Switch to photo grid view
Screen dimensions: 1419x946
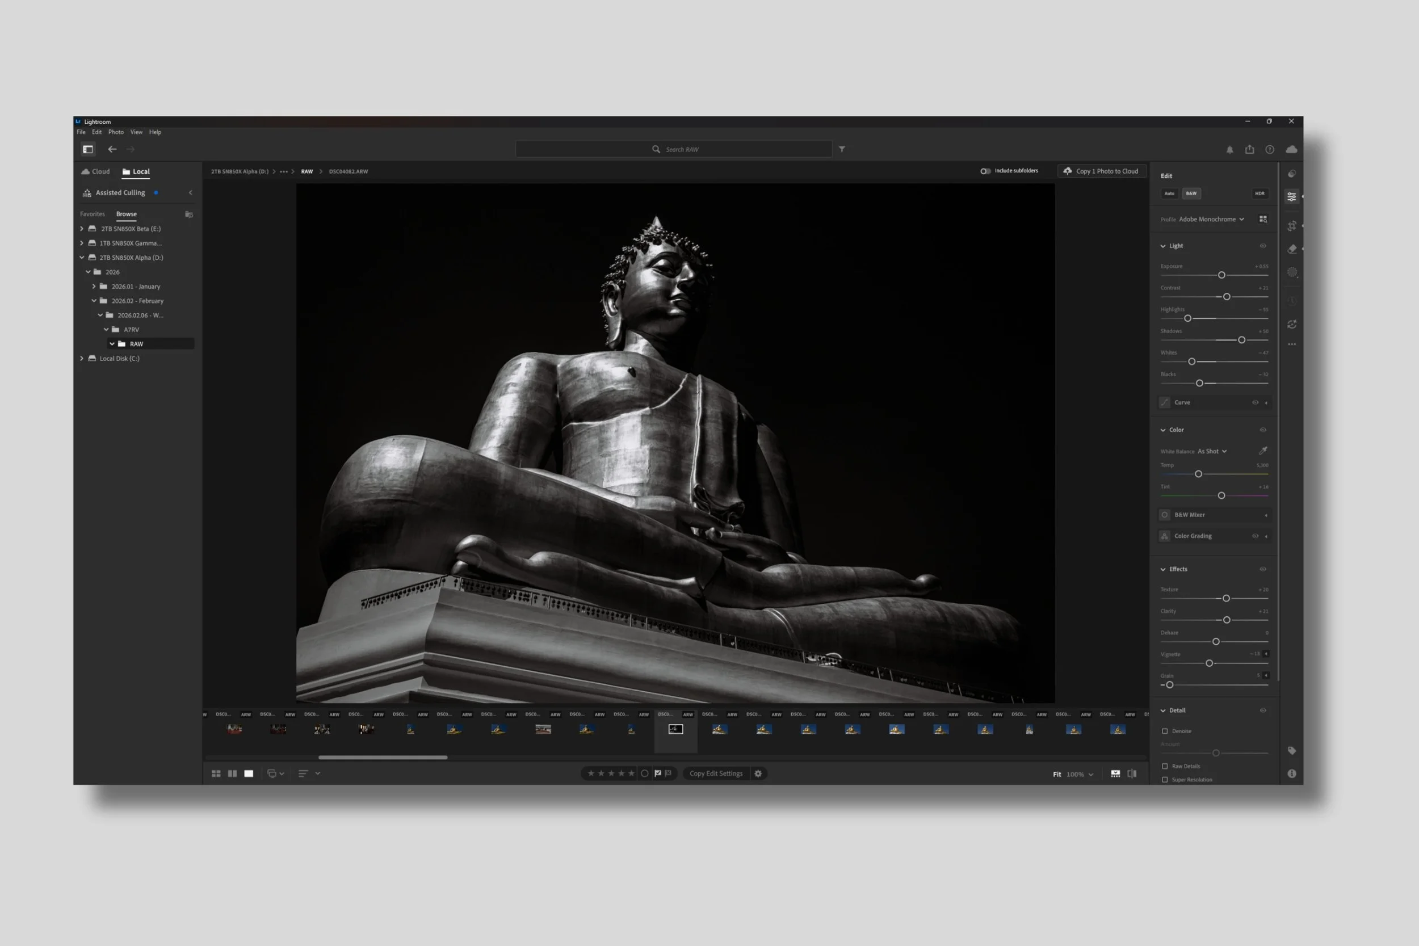pos(216,773)
